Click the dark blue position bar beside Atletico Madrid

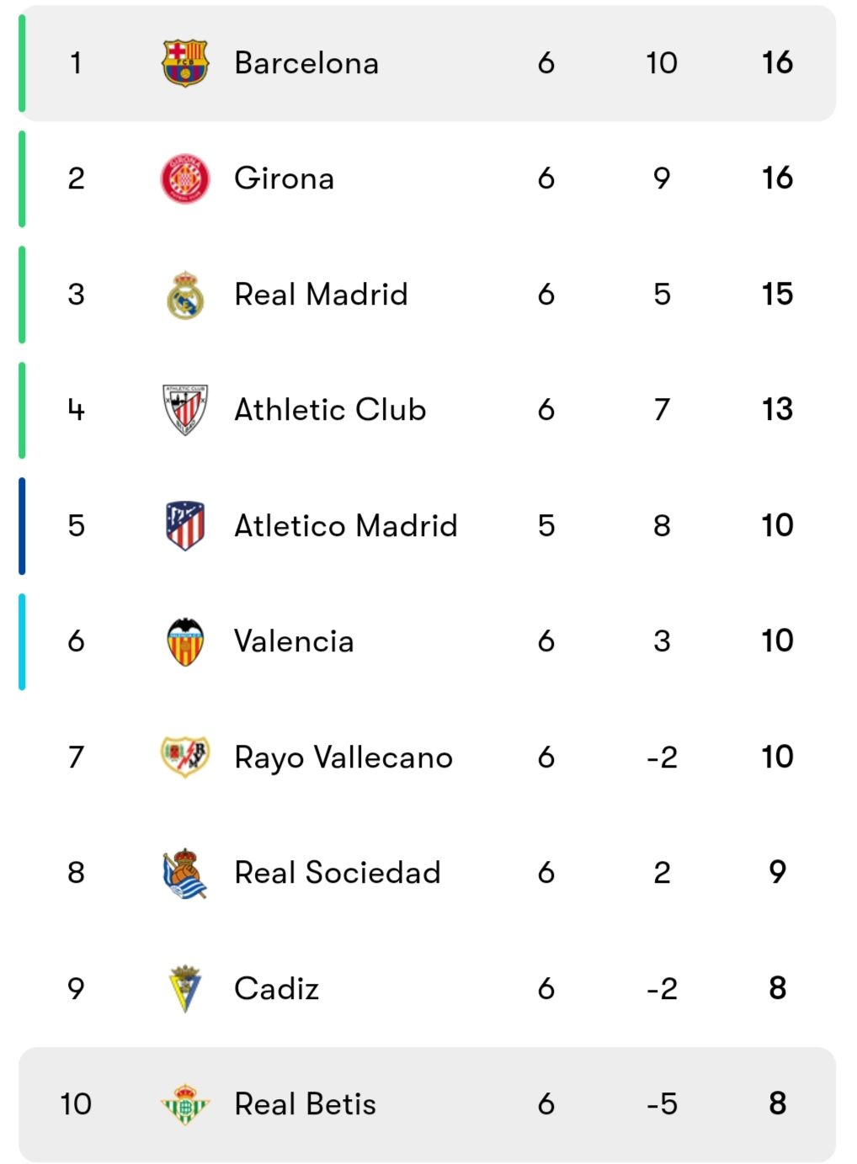(x=22, y=526)
